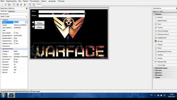Expand the Диалоги components category
177x100 pixels.
click(154, 73)
